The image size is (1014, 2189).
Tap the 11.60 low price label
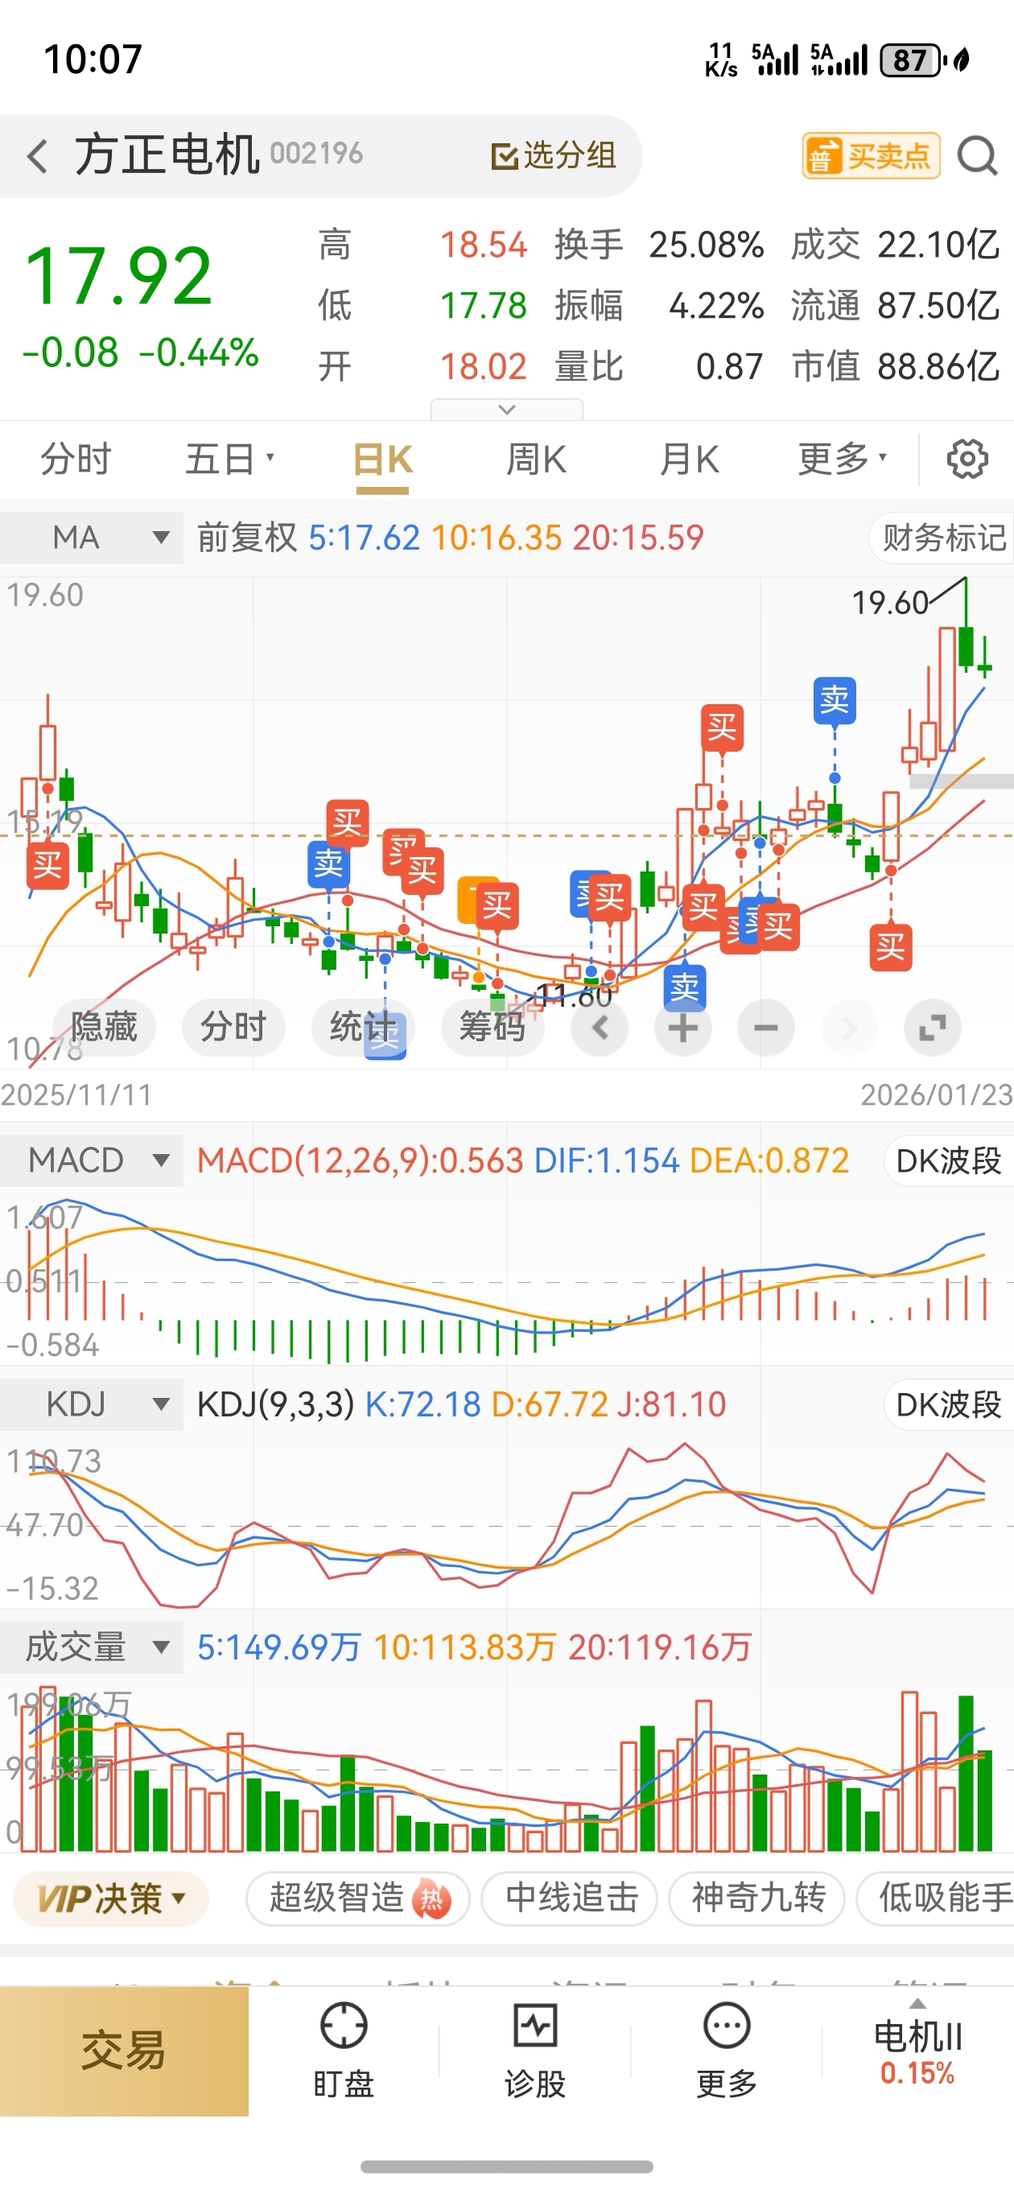[x=575, y=996]
